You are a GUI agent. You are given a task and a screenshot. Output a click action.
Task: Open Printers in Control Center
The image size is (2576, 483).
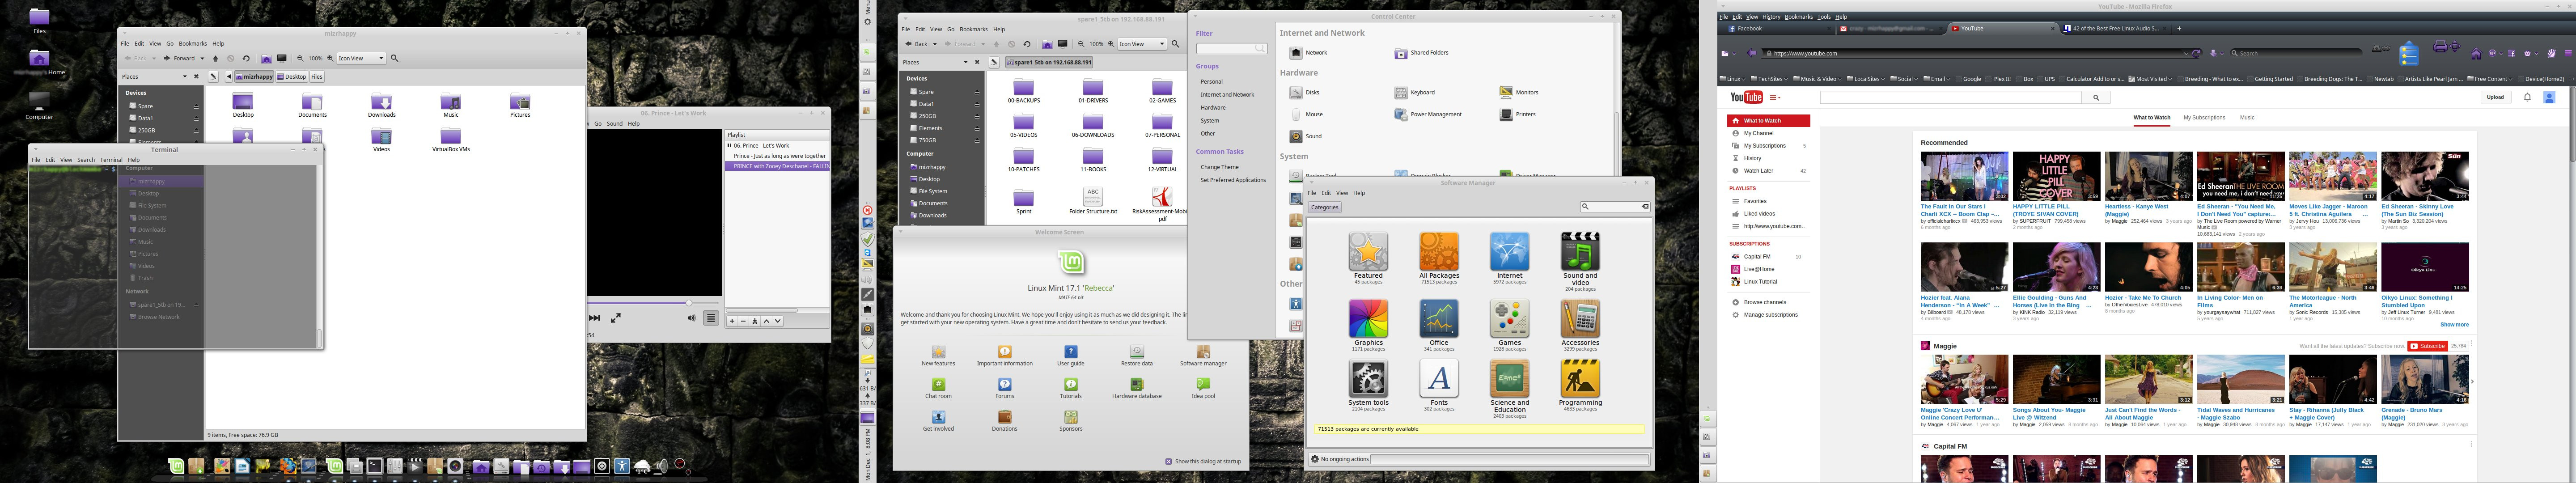pyautogui.click(x=1517, y=115)
